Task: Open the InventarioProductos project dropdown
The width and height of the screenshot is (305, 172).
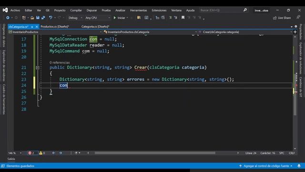Action: [x=55, y=32]
